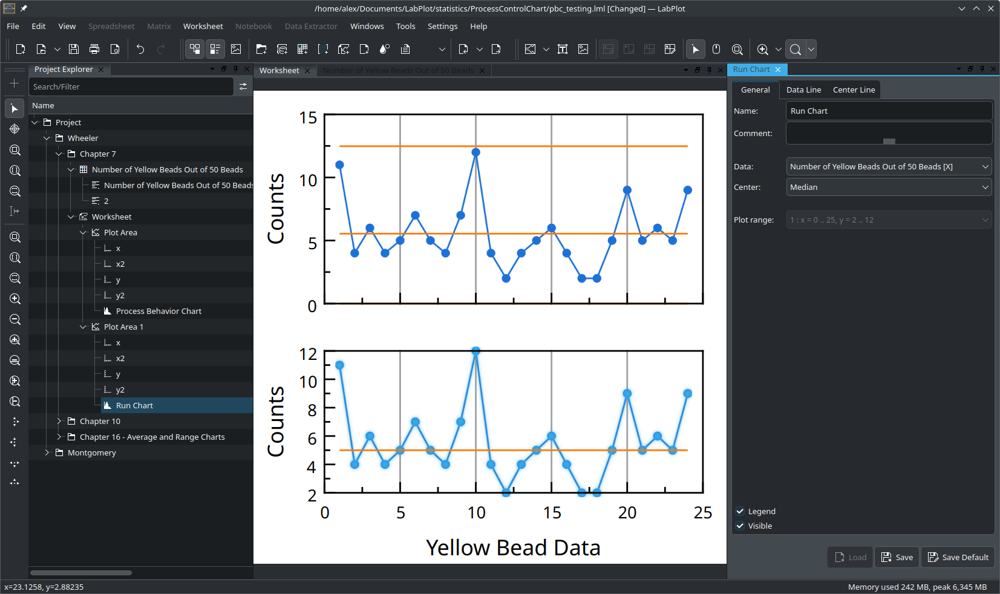Toggle the project explorer dock button
This screenshot has width=1000, height=594.
click(x=195, y=50)
